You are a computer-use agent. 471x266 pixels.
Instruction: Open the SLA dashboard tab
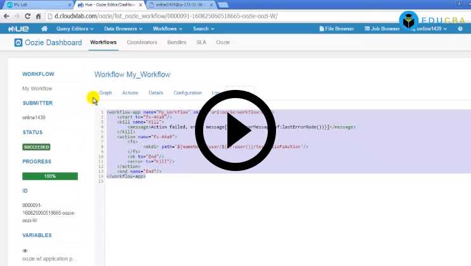[x=201, y=42]
